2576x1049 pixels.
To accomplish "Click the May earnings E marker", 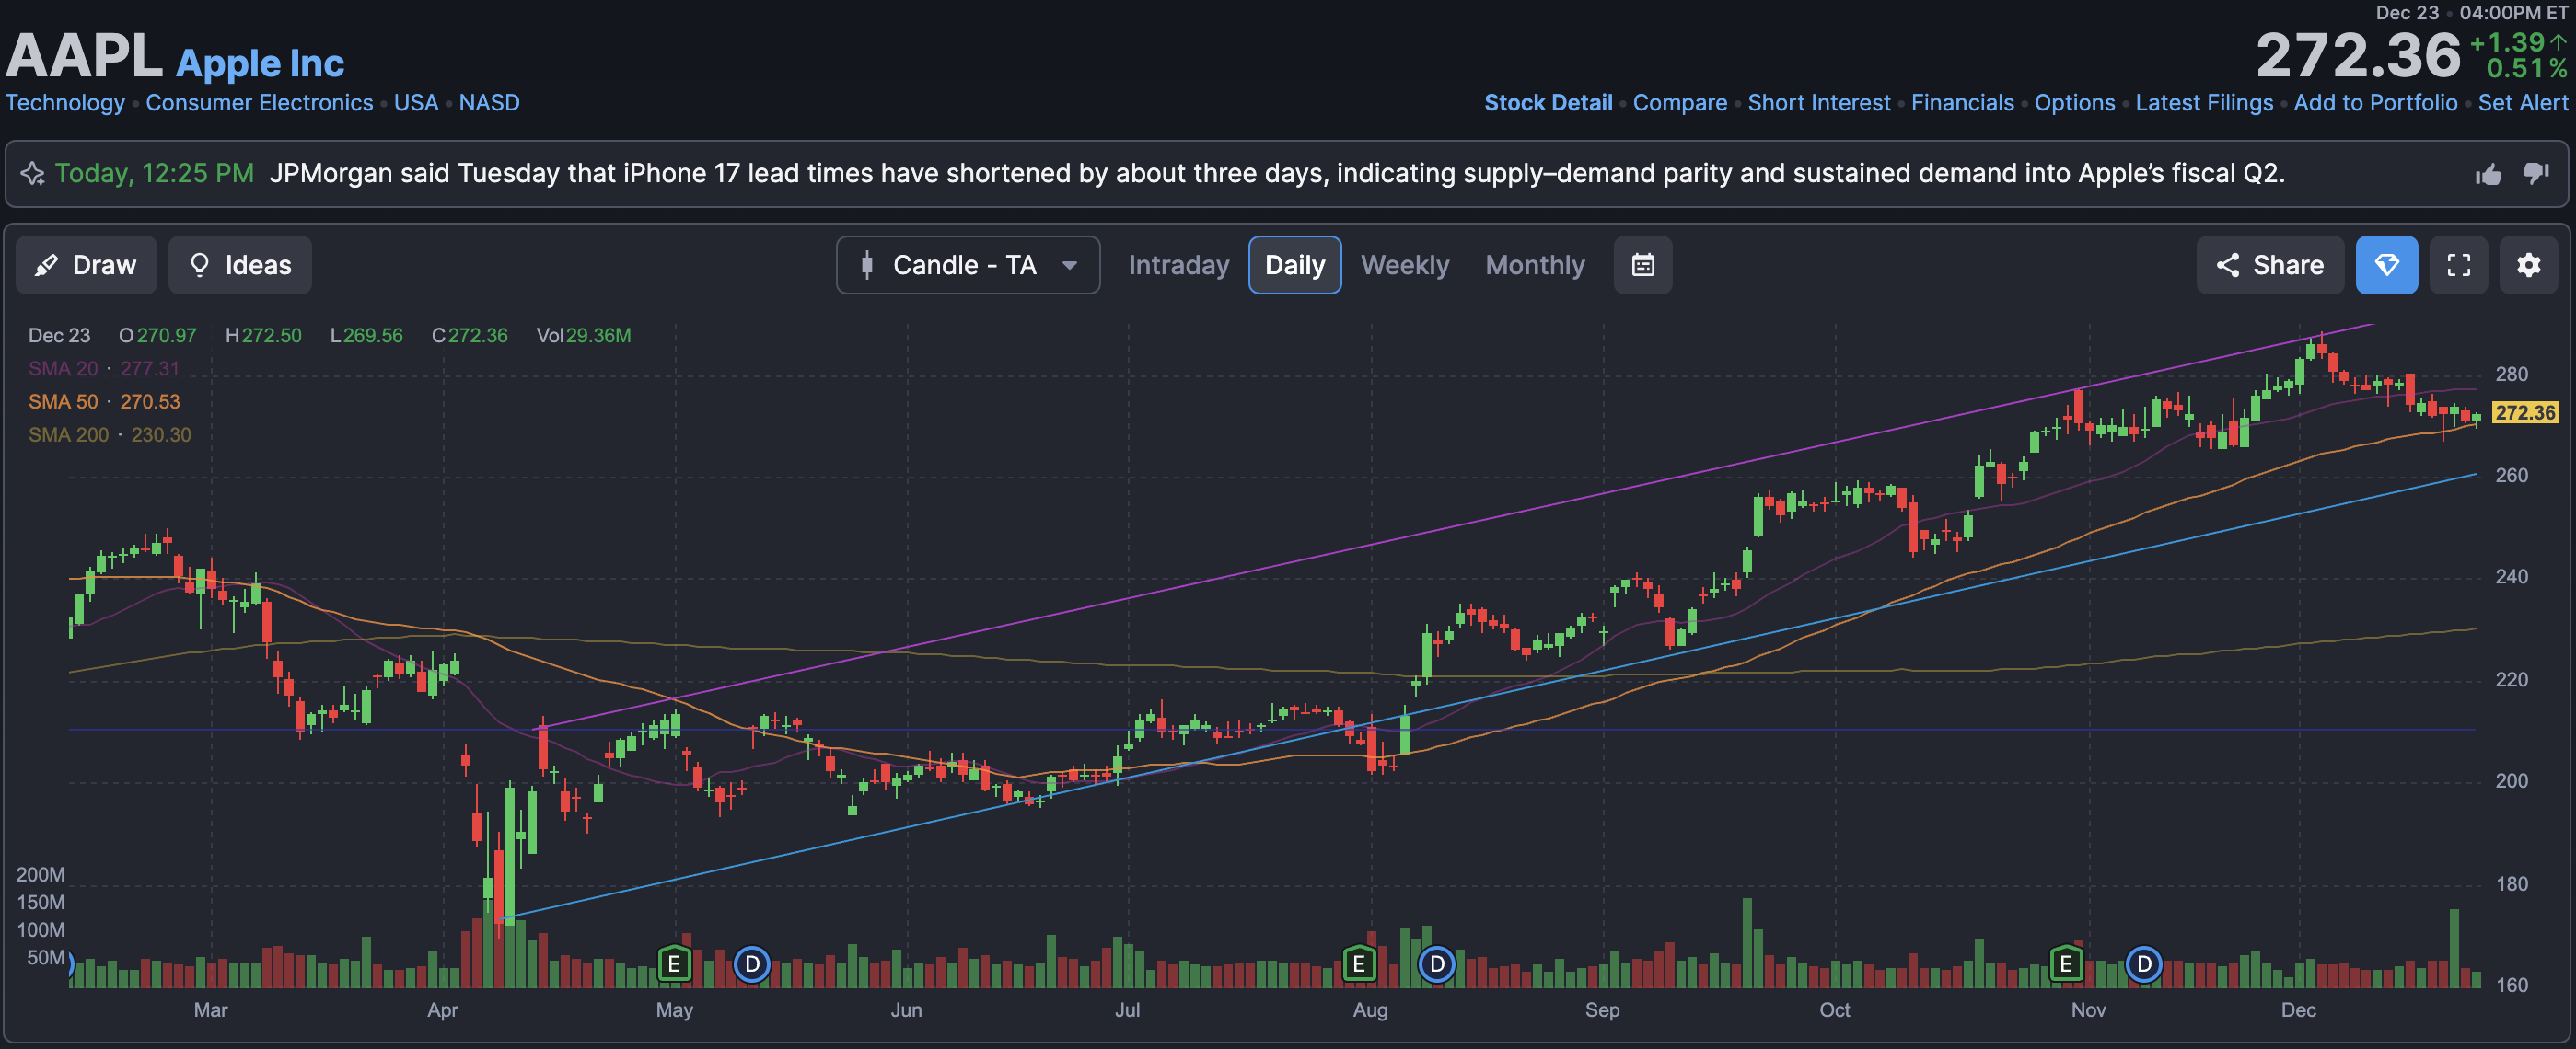I will coord(675,964).
